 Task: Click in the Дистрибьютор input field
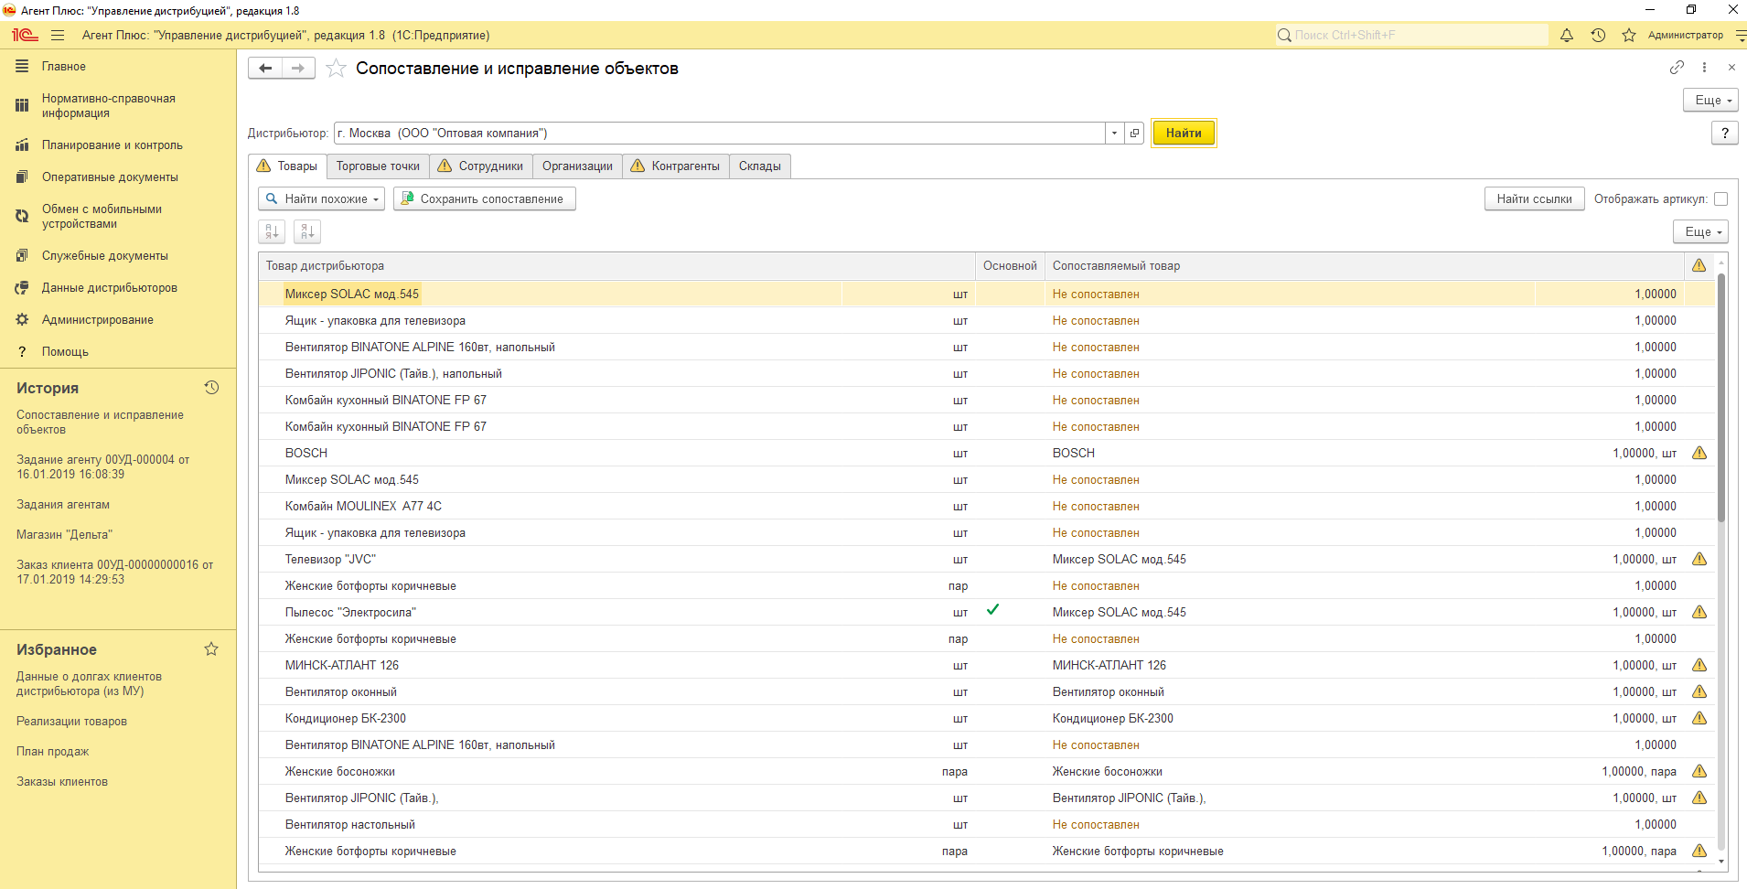pos(719,133)
